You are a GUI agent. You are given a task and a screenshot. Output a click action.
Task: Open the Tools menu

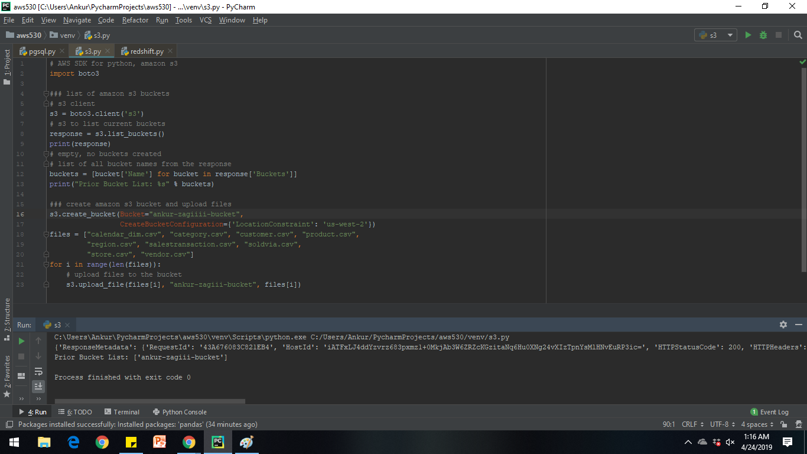pyautogui.click(x=184, y=20)
